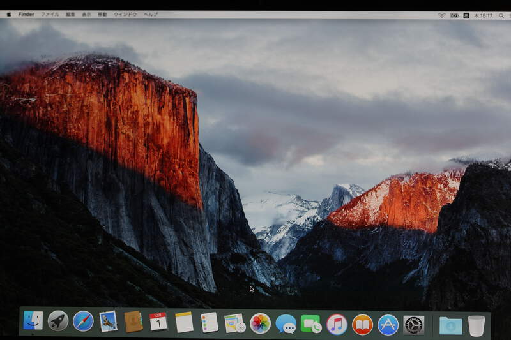Launch iTunes music note icon in Dock

[x=337, y=325]
